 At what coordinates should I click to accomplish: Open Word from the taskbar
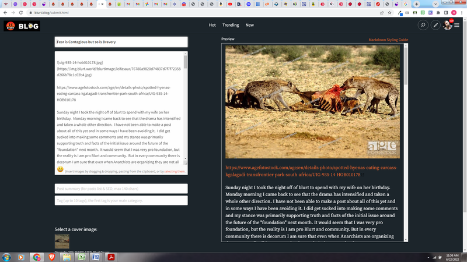pos(96,257)
